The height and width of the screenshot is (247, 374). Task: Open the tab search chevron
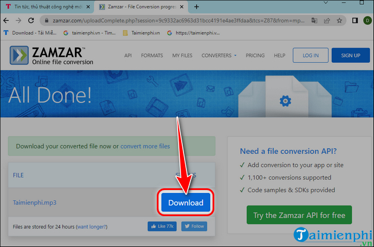tap(325, 3)
